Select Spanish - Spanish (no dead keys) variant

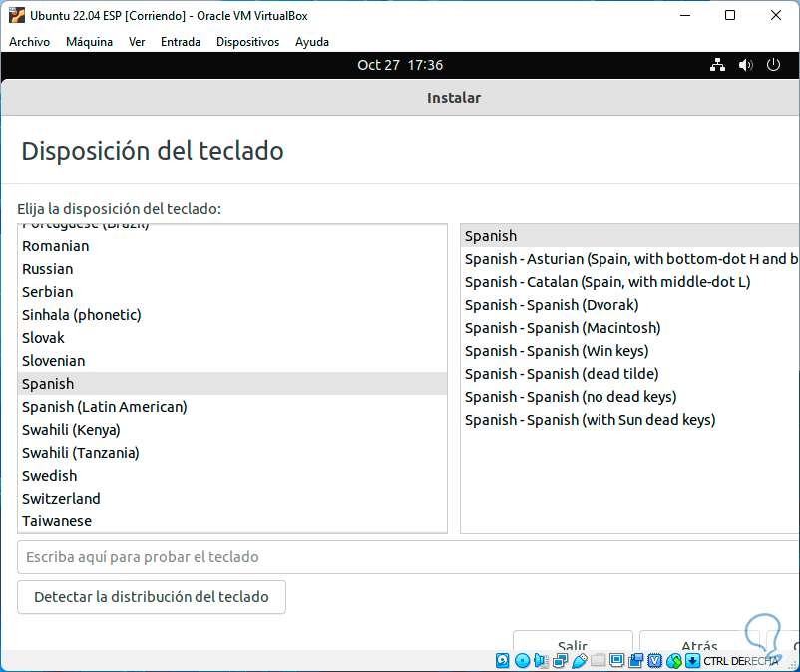click(630, 397)
